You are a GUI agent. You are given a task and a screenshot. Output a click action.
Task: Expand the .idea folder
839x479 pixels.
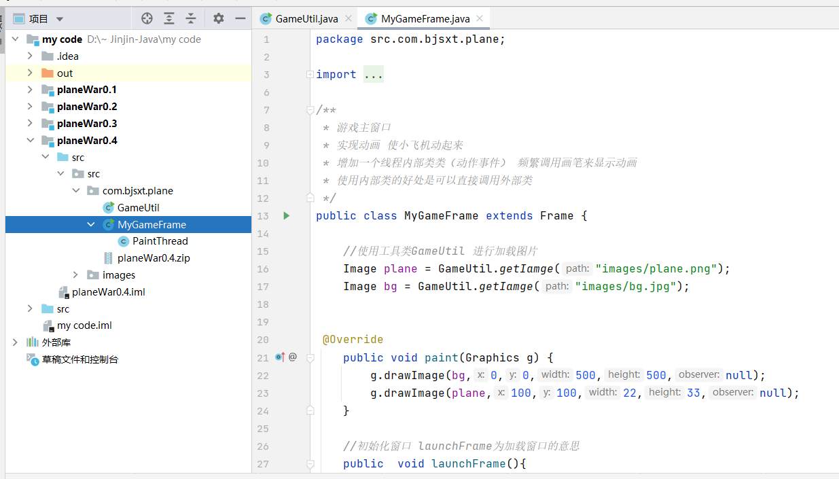click(30, 56)
